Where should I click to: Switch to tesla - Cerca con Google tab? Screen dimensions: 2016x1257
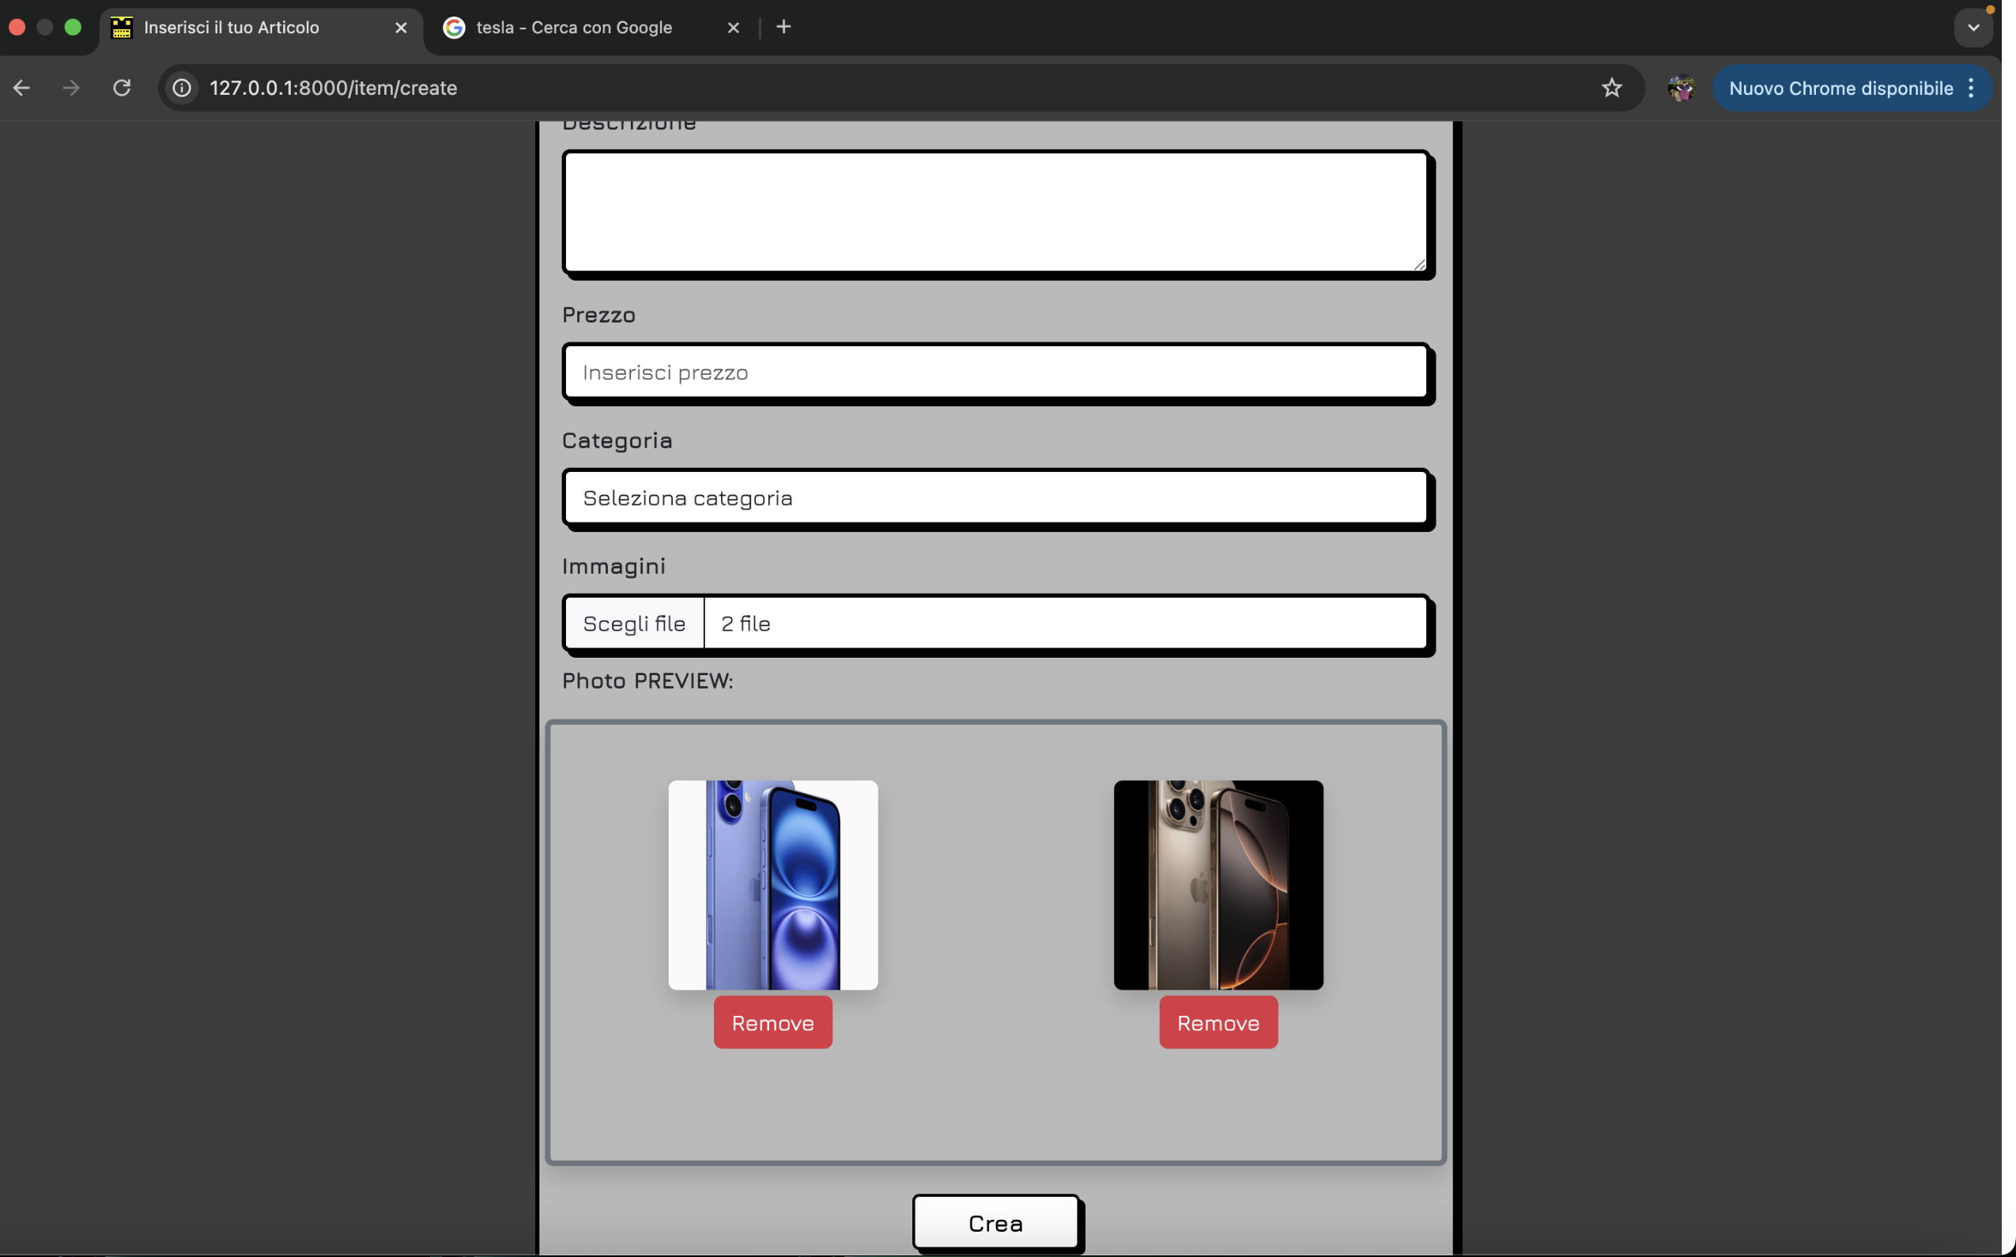coord(574,28)
